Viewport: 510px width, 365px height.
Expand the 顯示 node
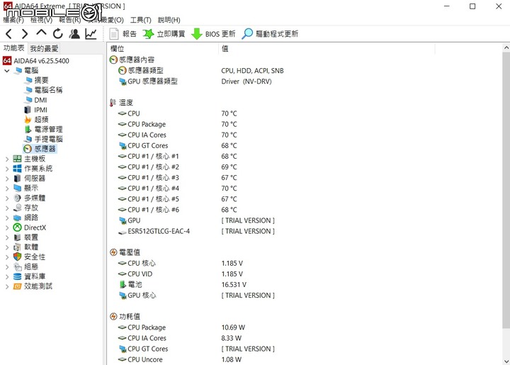(x=7, y=188)
